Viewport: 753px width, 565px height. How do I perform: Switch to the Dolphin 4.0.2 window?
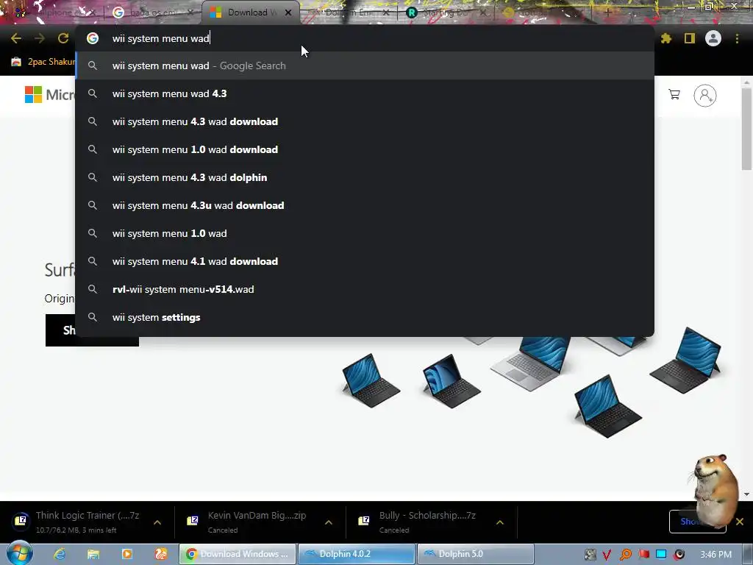pyautogui.click(x=357, y=554)
